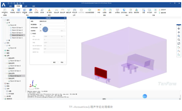Click 取消 to cancel solver settings
The width and height of the screenshot is (182, 111).
(62, 62)
